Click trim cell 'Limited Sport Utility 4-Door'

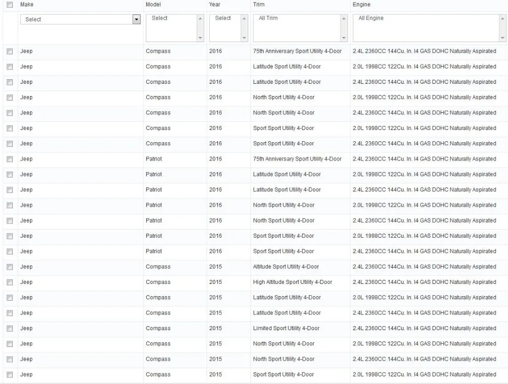(286, 328)
